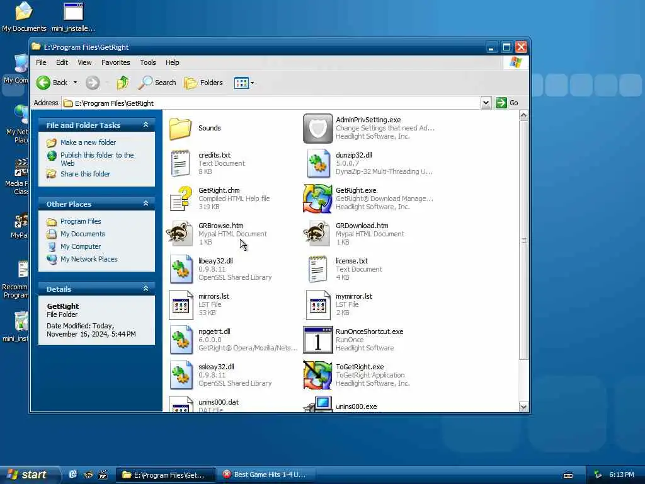645x484 pixels.
Task: Select the GetRight.exe application icon
Action: click(317, 199)
